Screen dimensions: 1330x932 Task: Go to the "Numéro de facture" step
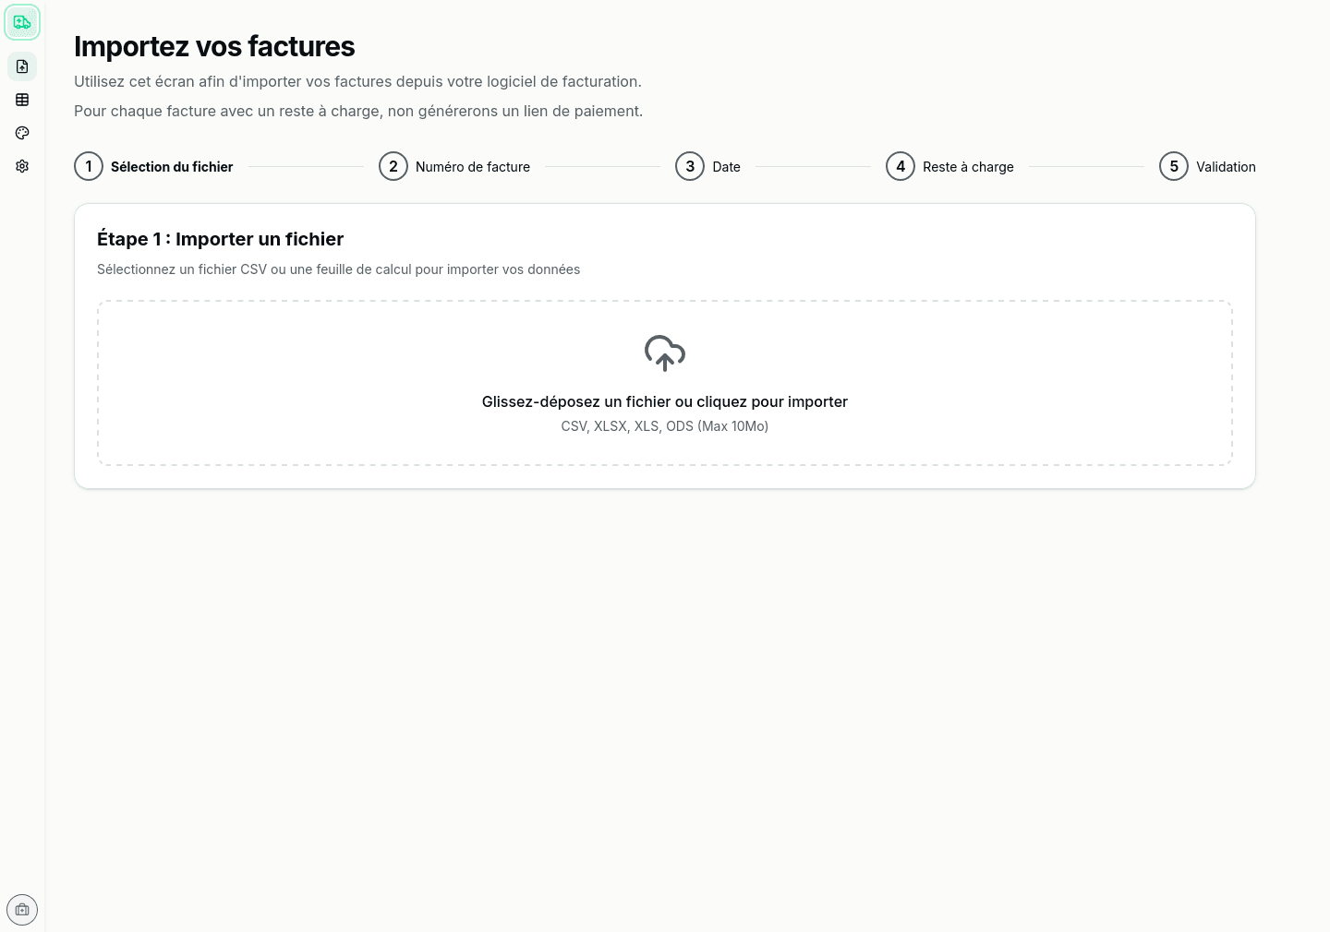tap(473, 167)
